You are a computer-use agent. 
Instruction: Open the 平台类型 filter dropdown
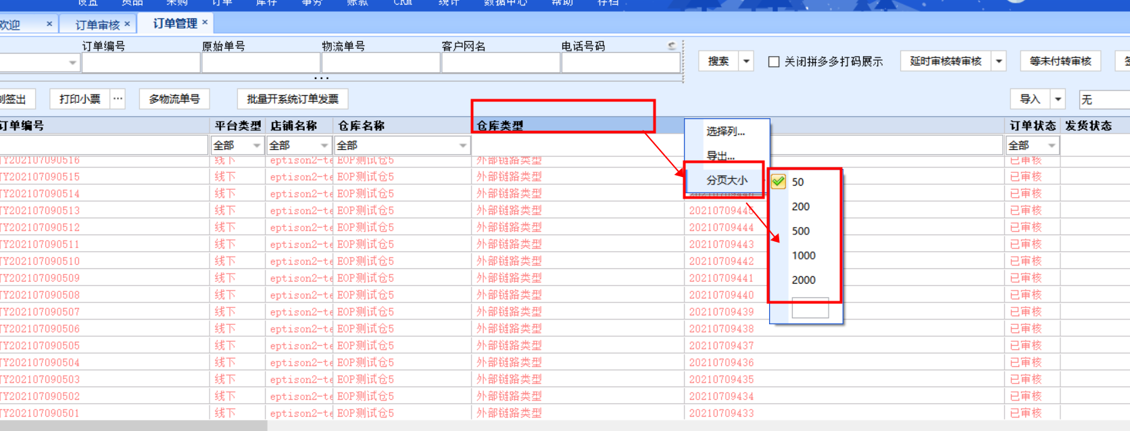coord(256,146)
